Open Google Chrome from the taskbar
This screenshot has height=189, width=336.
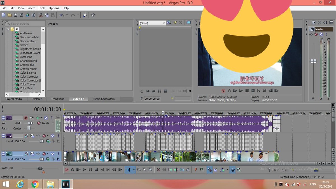click(35, 184)
